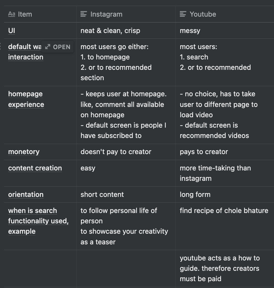Click the expand arrow icon in OPEN button
Image resolution: width=274 pixels, height=288 pixels.
click(x=47, y=47)
